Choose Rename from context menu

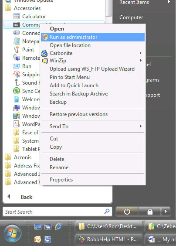tap(93, 167)
